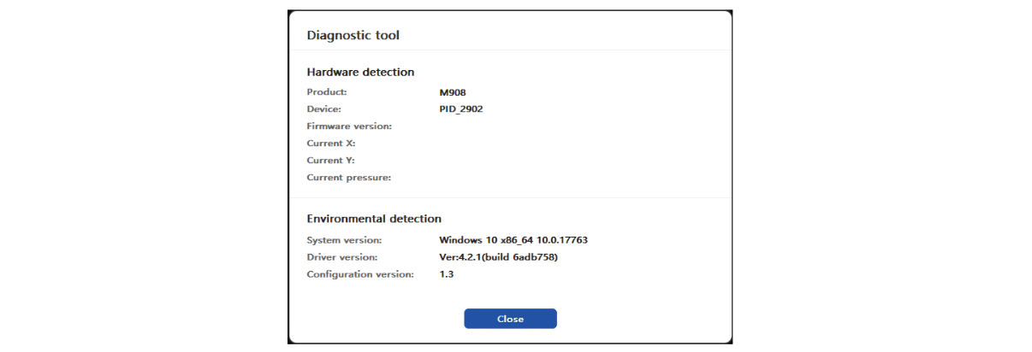
Task: Click the Hardware detection heading
Action: [360, 73]
